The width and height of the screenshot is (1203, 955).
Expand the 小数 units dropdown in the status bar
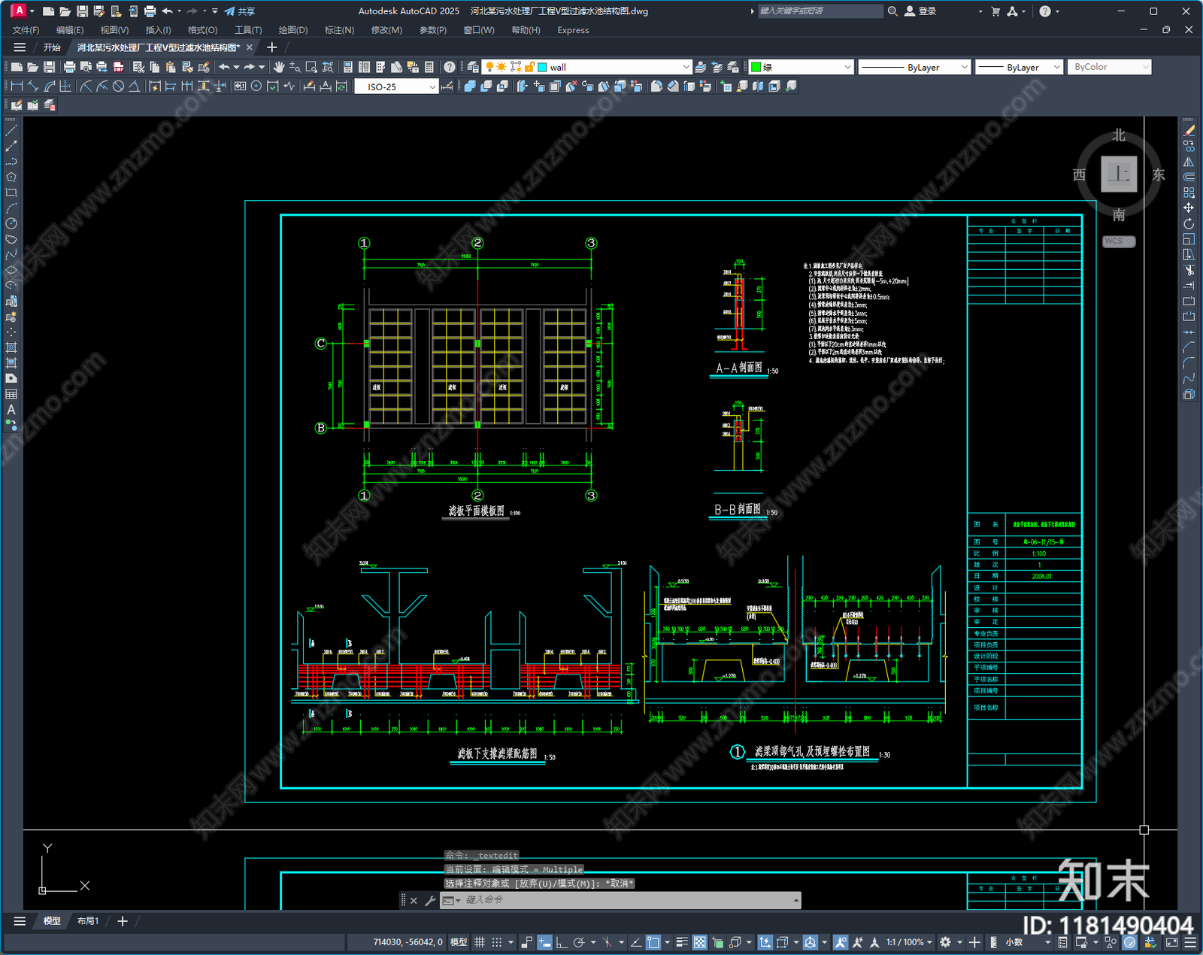(x=1047, y=942)
